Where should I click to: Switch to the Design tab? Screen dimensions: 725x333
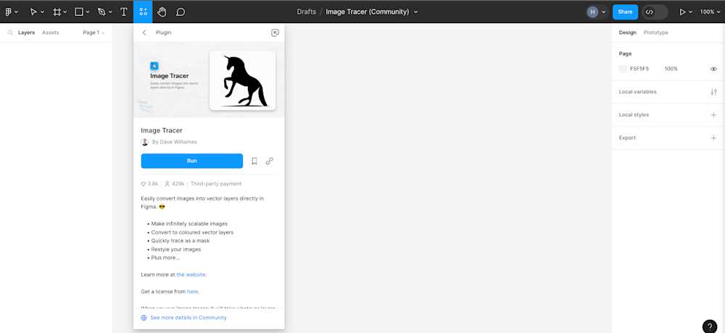click(627, 33)
